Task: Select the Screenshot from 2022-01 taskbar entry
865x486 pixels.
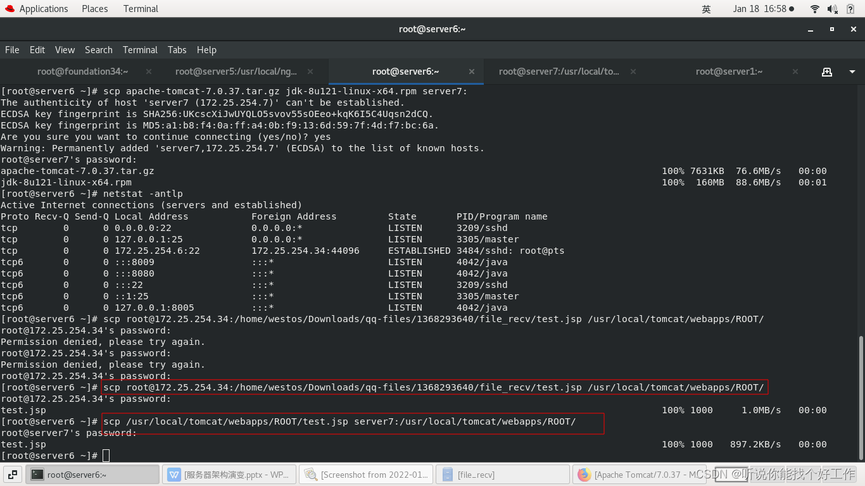Action: 366,474
